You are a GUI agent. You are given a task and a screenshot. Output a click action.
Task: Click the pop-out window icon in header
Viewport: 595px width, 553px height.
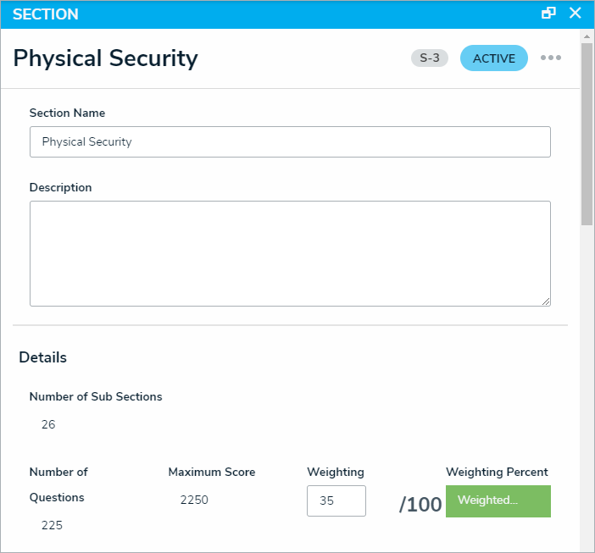(549, 14)
